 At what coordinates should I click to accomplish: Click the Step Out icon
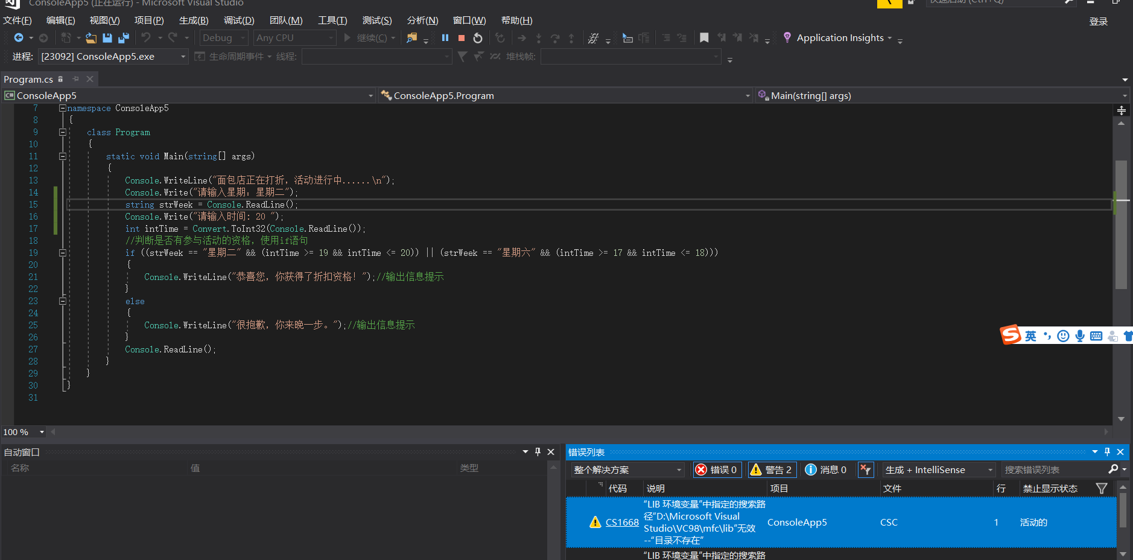[571, 38]
